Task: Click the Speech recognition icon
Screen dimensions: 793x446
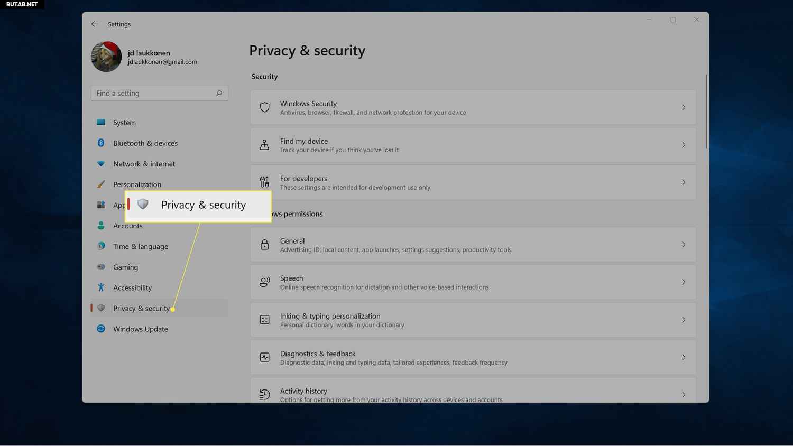Action: (x=265, y=282)
